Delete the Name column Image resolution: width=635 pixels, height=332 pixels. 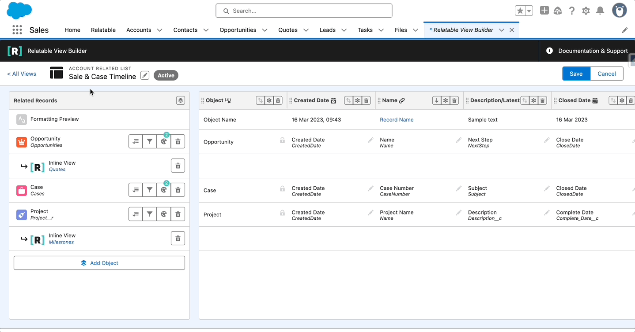click(454, 100)
